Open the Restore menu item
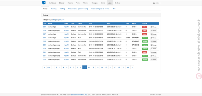Screen dimensions: 202x96 (117, 3)
